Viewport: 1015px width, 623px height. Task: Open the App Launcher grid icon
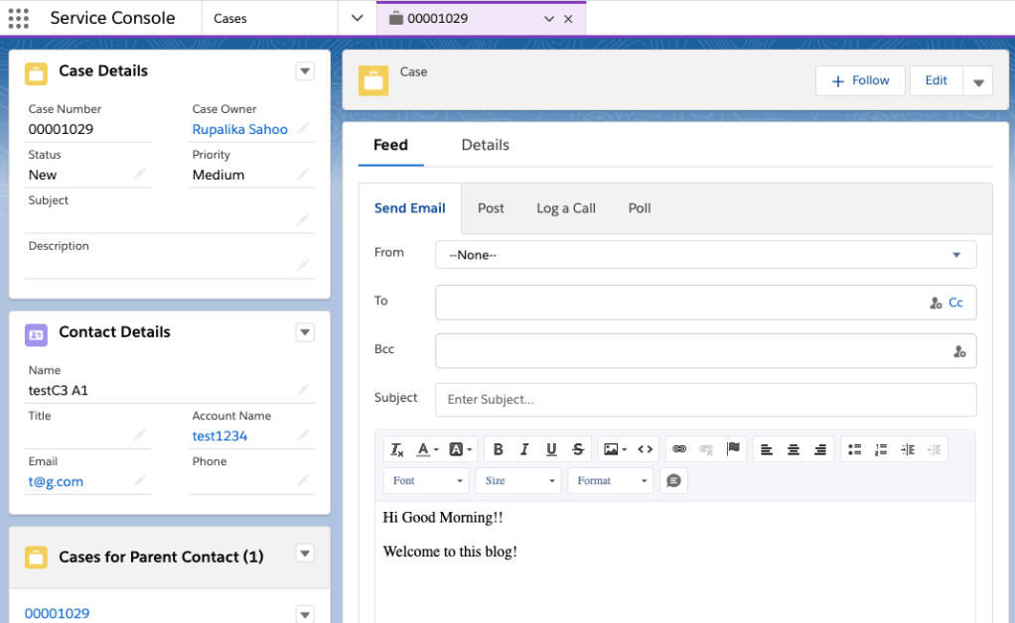[x=19, y=18]
